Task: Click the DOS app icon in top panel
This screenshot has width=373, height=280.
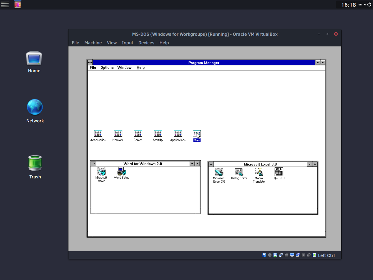Action: pos(18,4)
